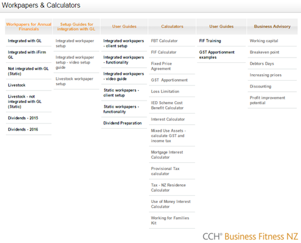Select the Calculators column header

(172, 26)
